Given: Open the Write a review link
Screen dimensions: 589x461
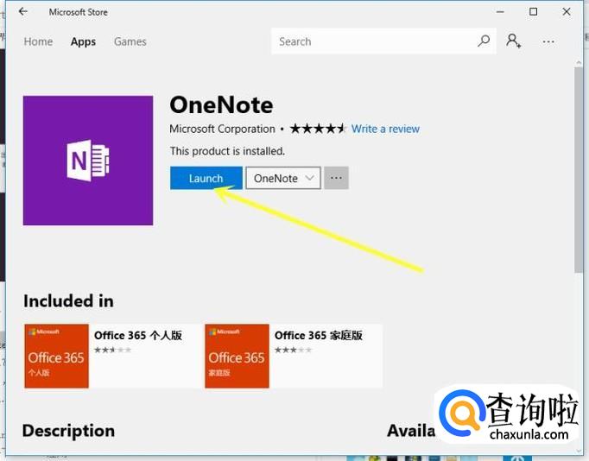Looking at the screenshot, I should point(385,129).
